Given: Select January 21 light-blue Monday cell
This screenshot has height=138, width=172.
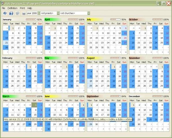Looking at the screenshot, I should point(5,43).
